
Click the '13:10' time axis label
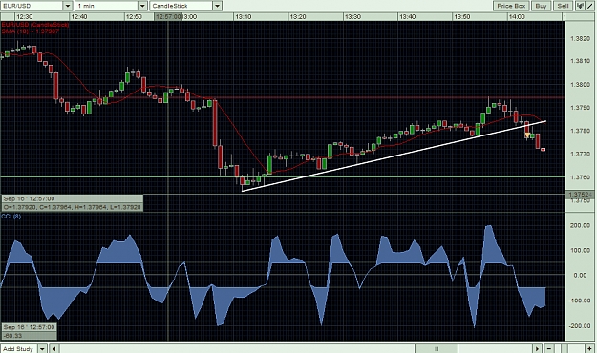pos(243,17)
